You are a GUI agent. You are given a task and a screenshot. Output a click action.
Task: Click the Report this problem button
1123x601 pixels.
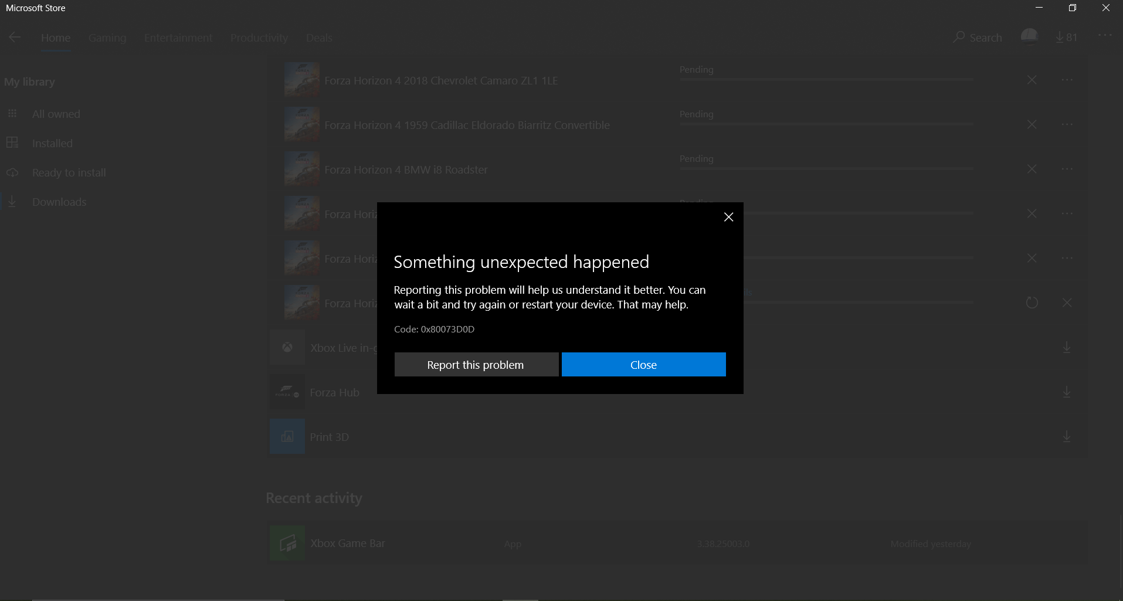[x=476, y=365]
